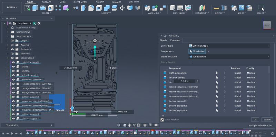Viewport: 276px width, 137px height.
Task: Select the Extrude tool
Action: pos(35,8)
